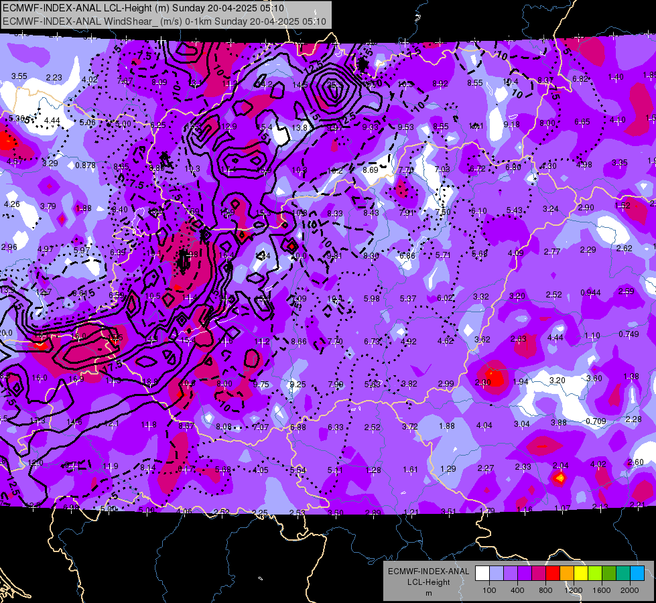Viewport: 656px width, 603px height.
Task: Click the wind shear value '2.23'
Action: [54, 78]
